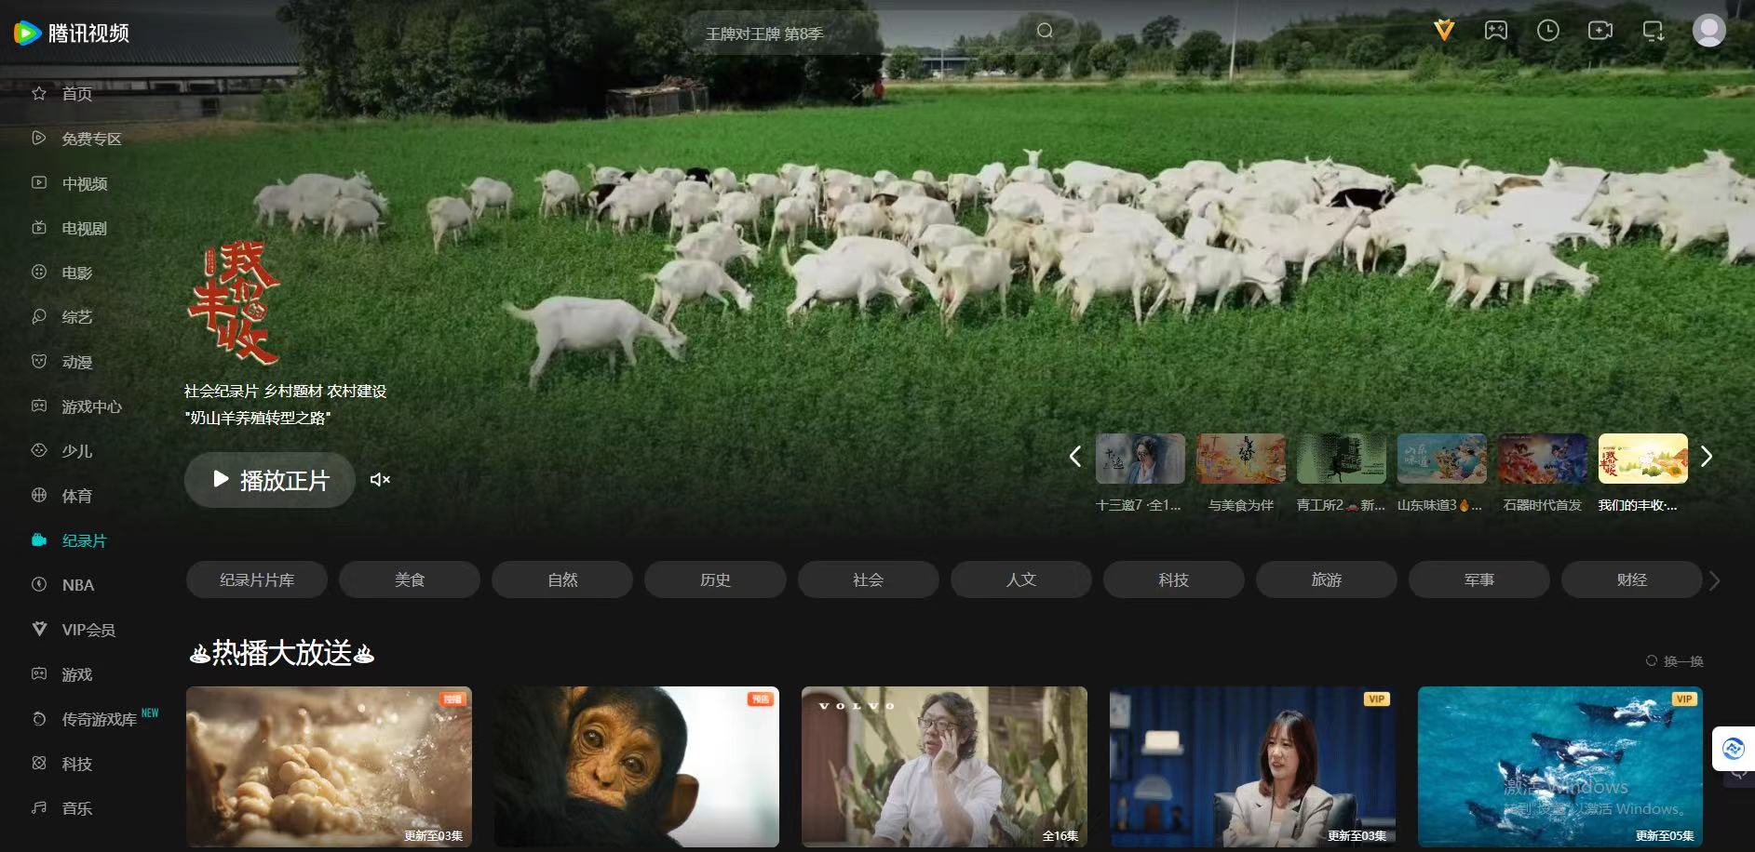Viewport: 1755px width, 852px height.
Task: Click the VIP crown icon in header
Action: (x=1444, y=31)
